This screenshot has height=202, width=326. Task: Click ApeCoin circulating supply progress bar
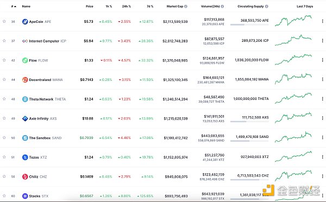249,25
